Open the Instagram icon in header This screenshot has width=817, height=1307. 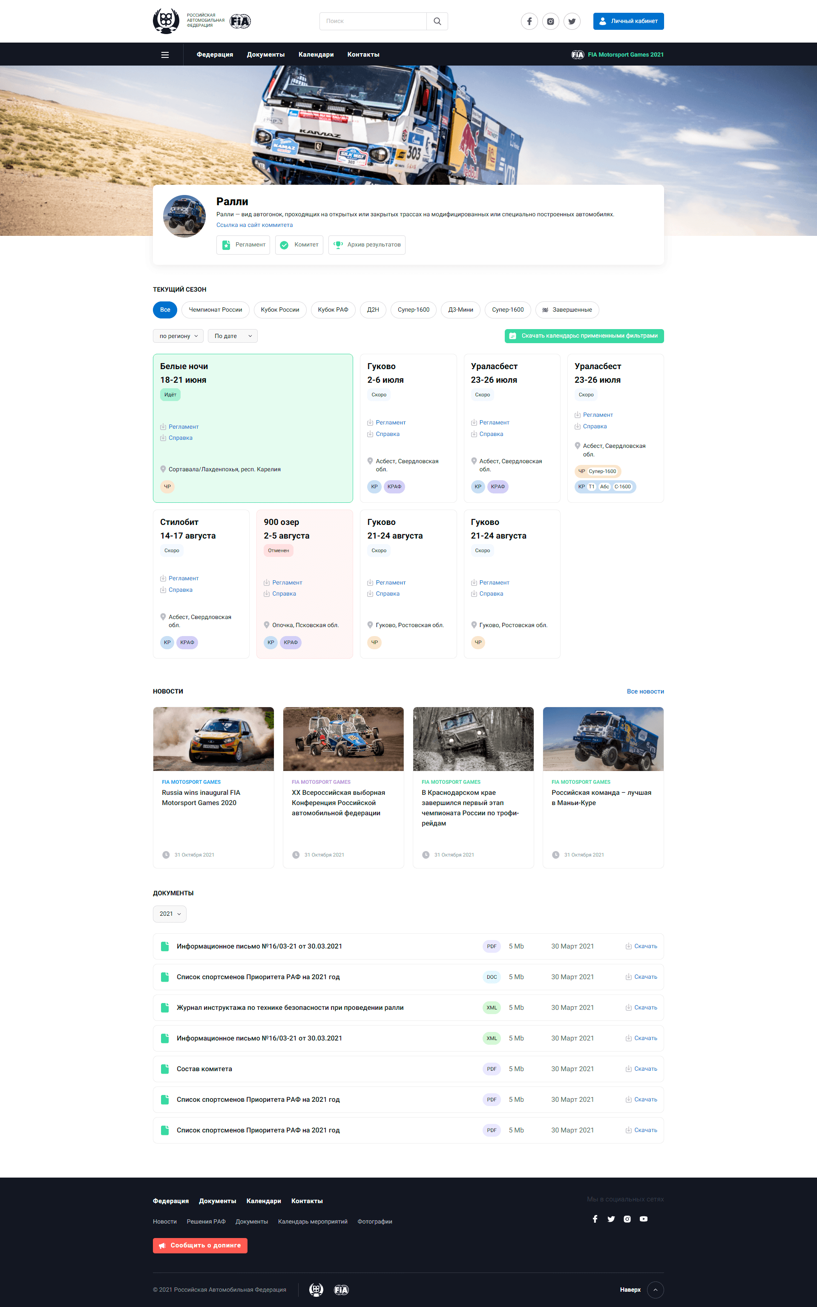point(550,21)
